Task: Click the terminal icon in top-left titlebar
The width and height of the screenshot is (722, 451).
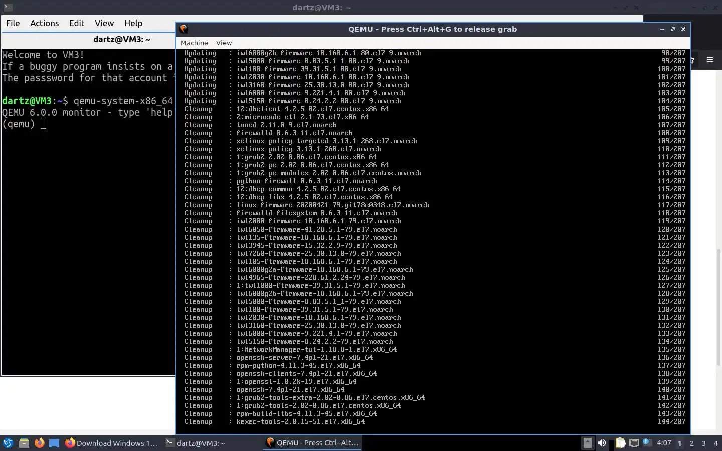Action: pyautogui.click(x=8, y=8)
